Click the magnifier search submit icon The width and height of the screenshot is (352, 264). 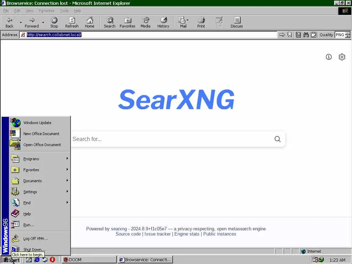(277, 139)
